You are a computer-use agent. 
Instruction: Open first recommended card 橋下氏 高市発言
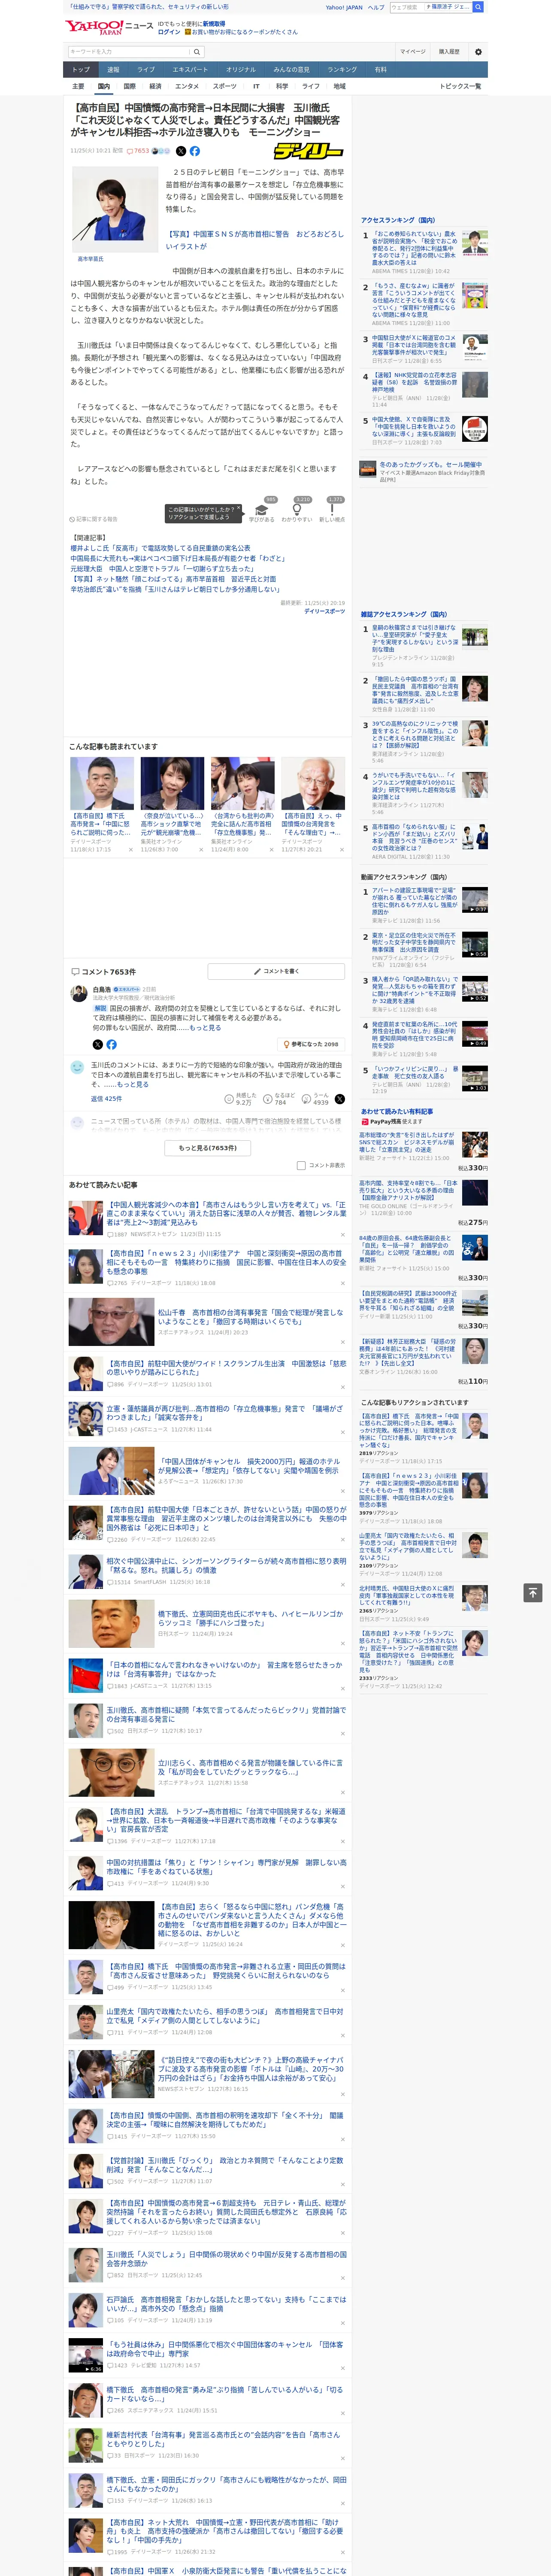(x=102, y=804)
